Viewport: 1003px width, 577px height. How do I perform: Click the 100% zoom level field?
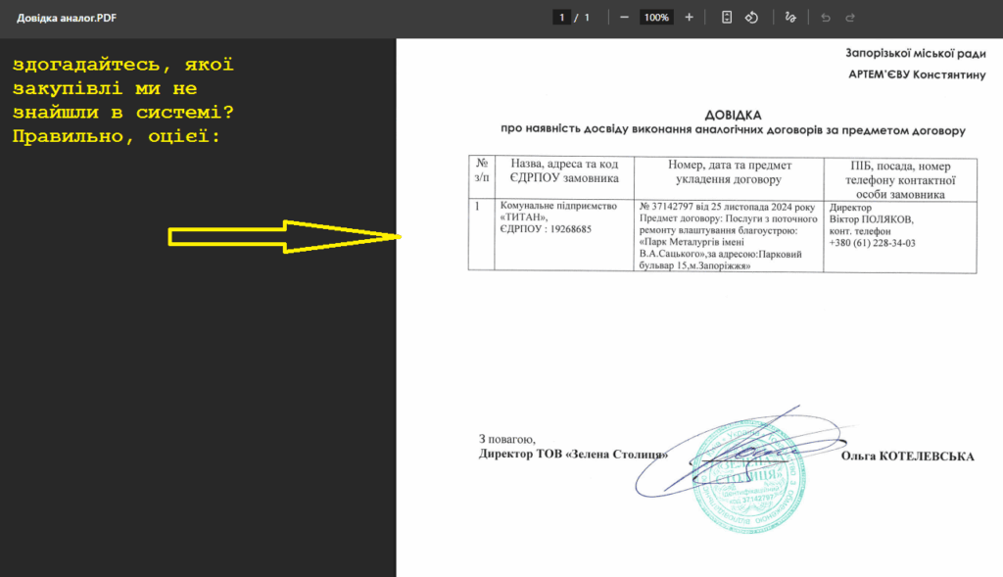(655, 18)
